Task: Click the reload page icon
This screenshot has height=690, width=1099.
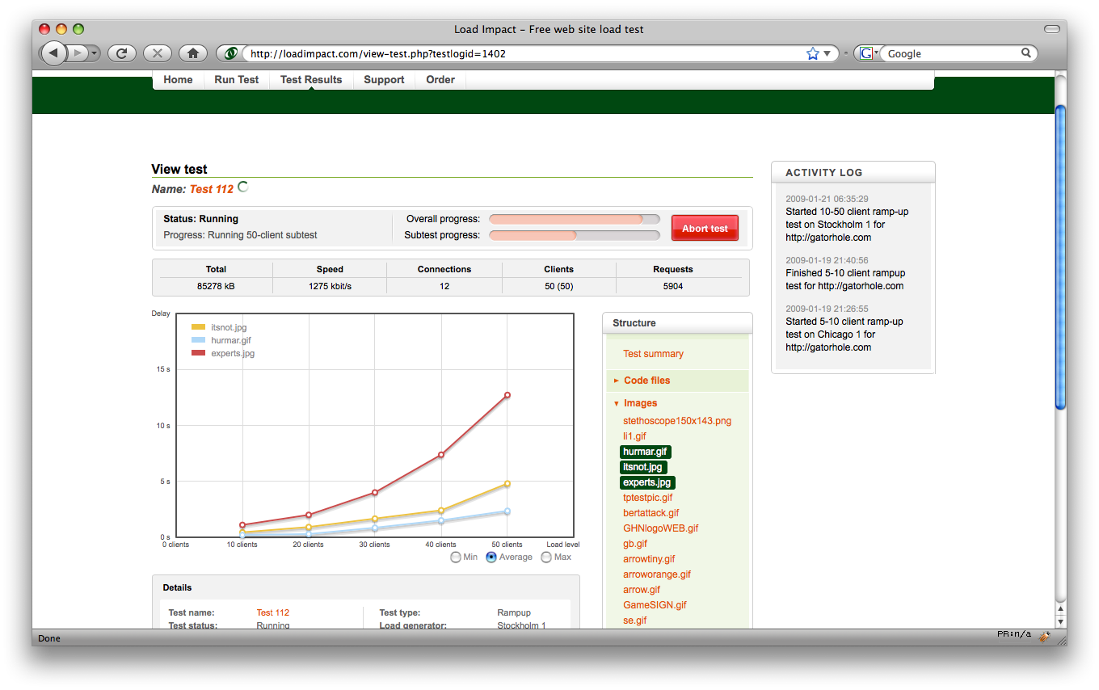Action: [121, 53]
